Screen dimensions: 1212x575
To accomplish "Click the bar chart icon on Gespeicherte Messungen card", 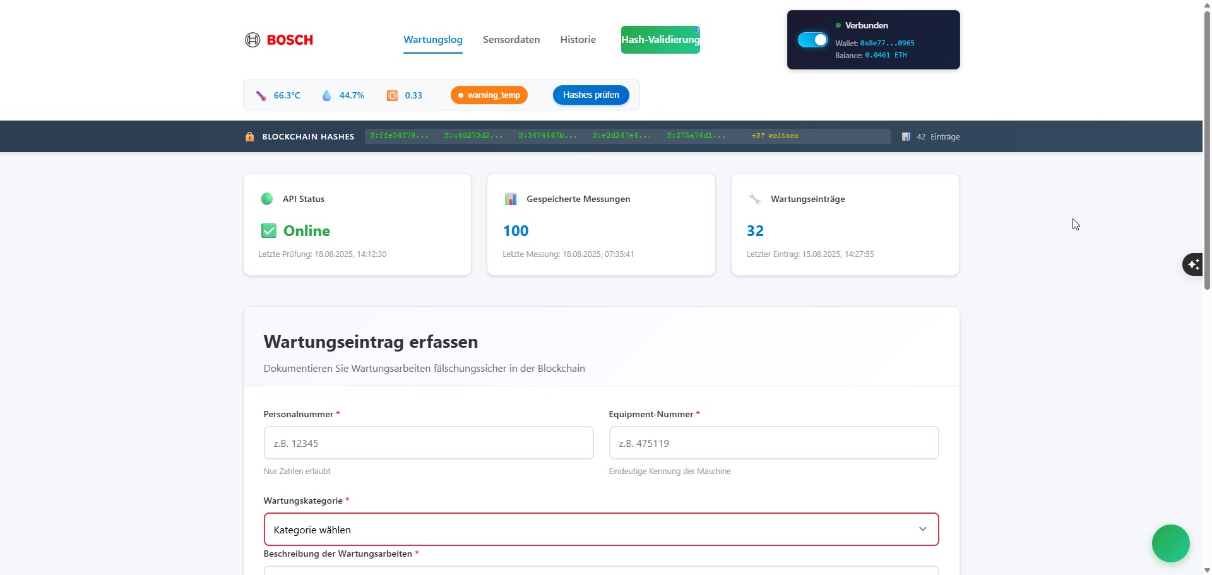I will click(511, 199).
